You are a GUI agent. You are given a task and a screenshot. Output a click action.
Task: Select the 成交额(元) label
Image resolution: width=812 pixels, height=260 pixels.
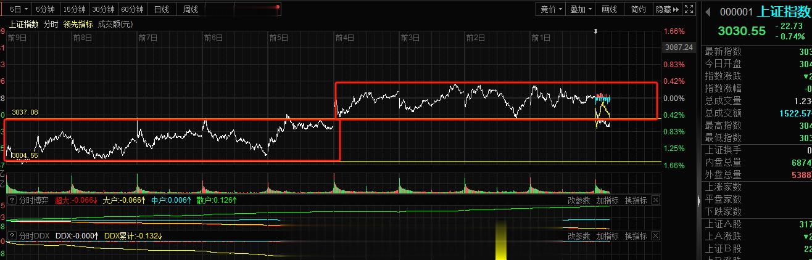coord(115,24)
